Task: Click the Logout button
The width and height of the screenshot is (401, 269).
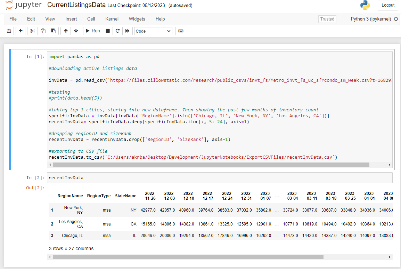Action: [388, 5]
